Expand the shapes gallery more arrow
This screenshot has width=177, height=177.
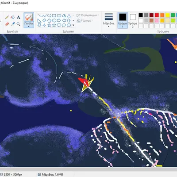73,25
